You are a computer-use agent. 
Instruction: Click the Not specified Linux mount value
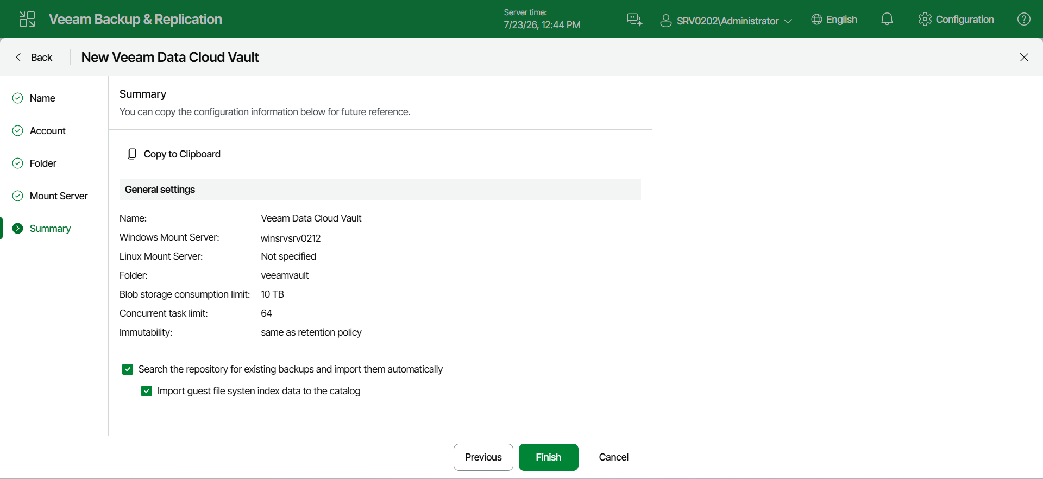(288, 256)
